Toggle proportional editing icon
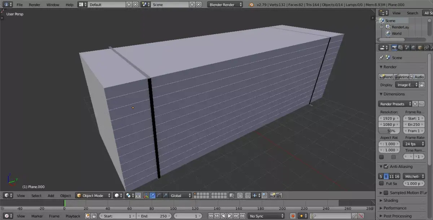The height and width of the screenshot is (220, 433). [x=240, y=196]
